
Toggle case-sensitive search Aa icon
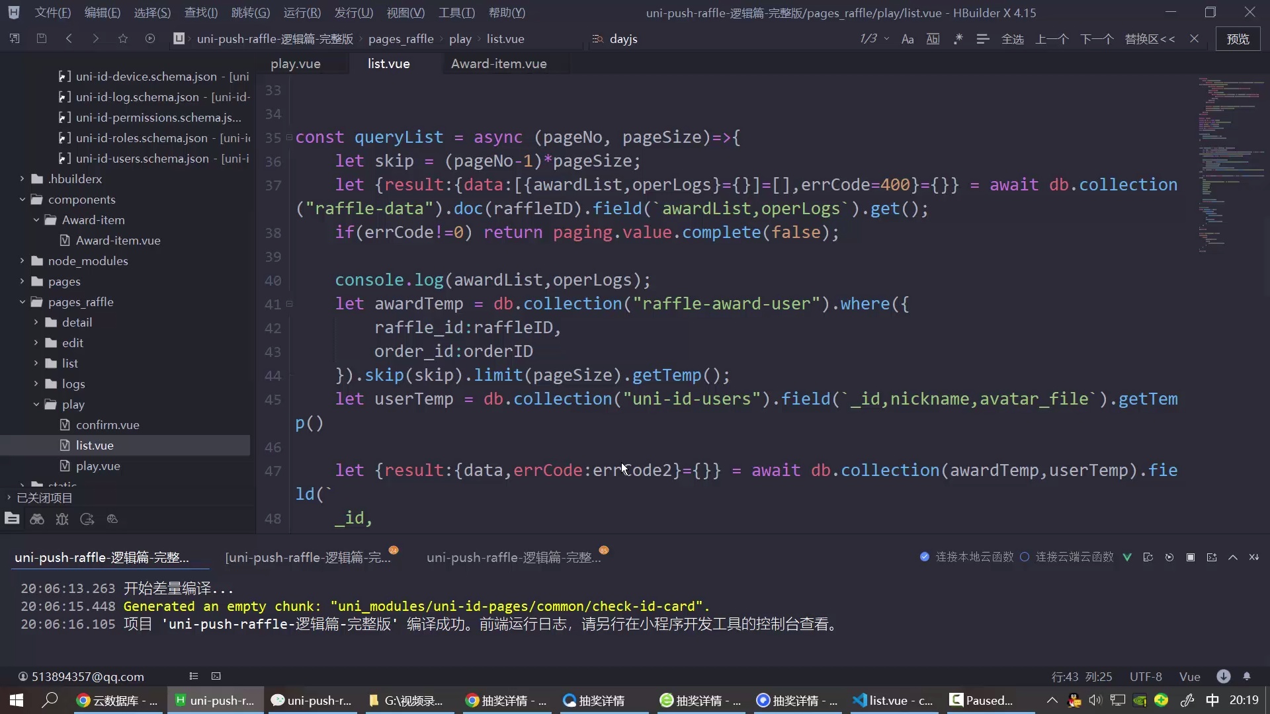pyautogui.click(x=908, y=39)
